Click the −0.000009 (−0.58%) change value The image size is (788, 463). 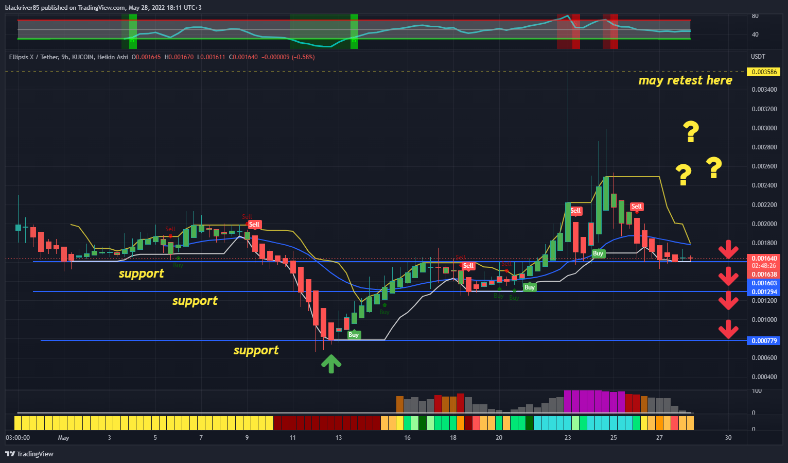(288, 57)
